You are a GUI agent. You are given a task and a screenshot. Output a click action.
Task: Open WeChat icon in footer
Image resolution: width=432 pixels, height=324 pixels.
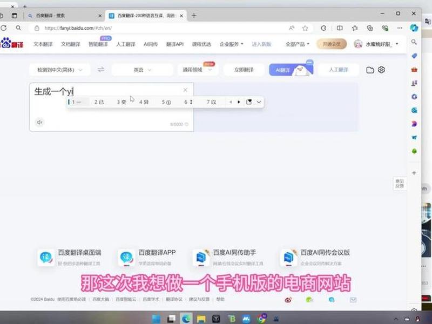309,300
